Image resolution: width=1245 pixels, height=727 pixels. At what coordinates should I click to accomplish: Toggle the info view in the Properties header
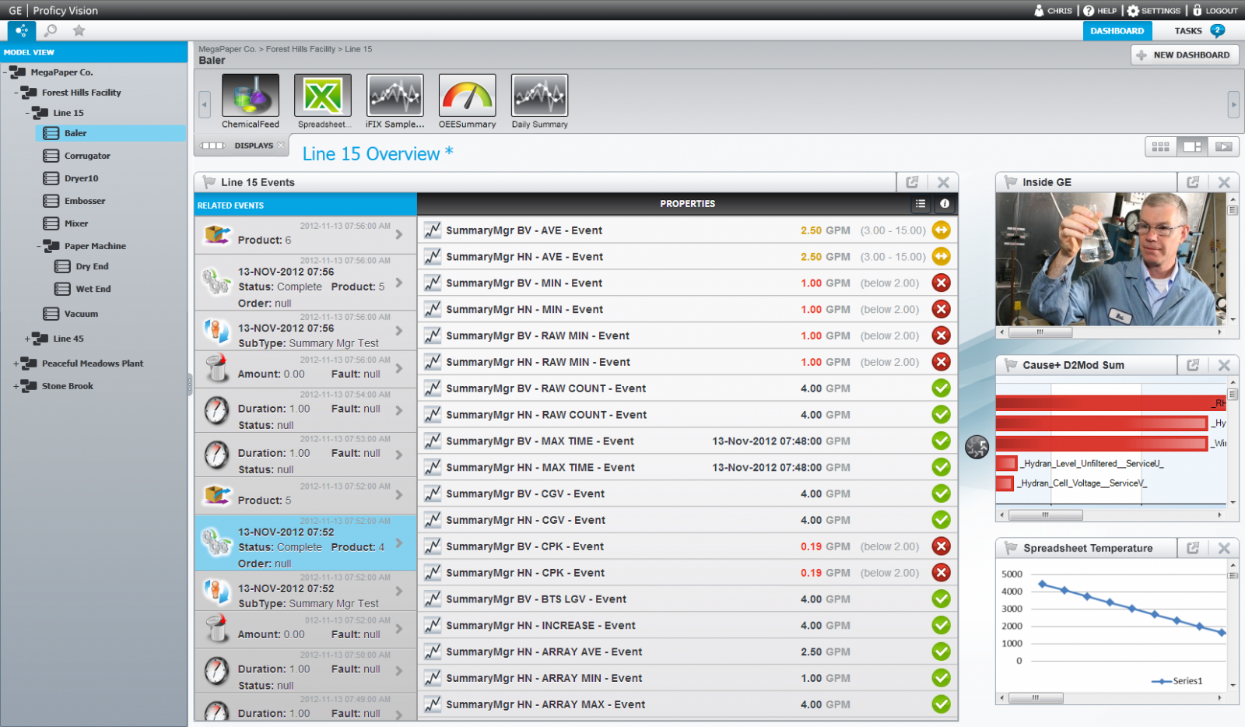(x=946, y=204)
